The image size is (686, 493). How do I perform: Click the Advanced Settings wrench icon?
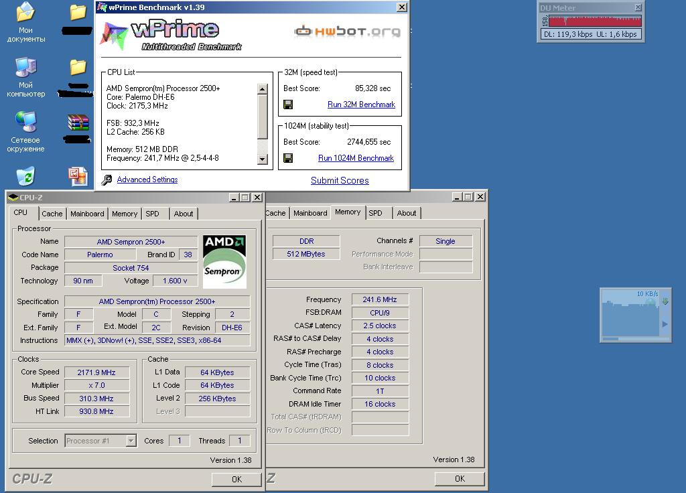tap(107, 180)
